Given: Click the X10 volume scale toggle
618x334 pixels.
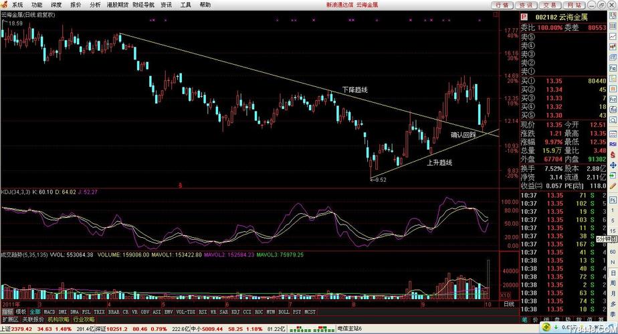Looking at the screenshot, I should pos(506,295).
